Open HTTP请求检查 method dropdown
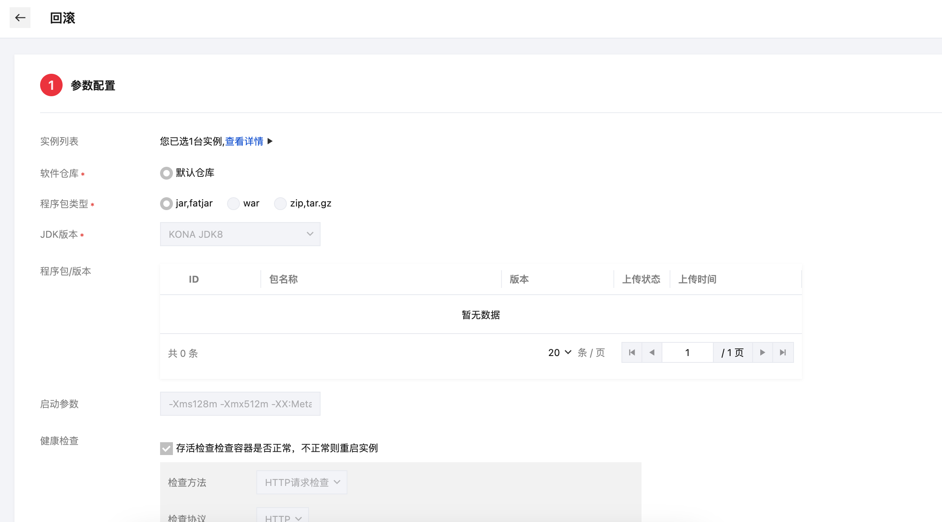This screenshot has width=942, height=522. [302, 482]
